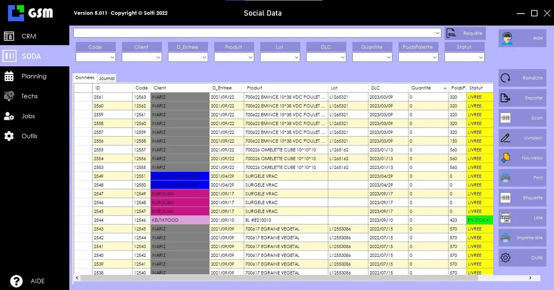Expand the Client filter dropdown
The image size is (554, 290).
coord(158,58)
